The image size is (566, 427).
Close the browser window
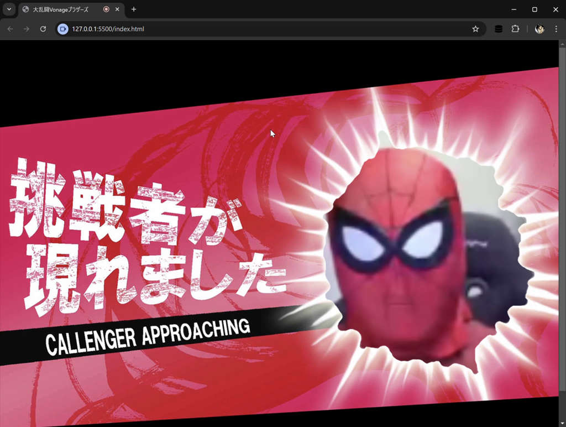(x=555, y=9)
